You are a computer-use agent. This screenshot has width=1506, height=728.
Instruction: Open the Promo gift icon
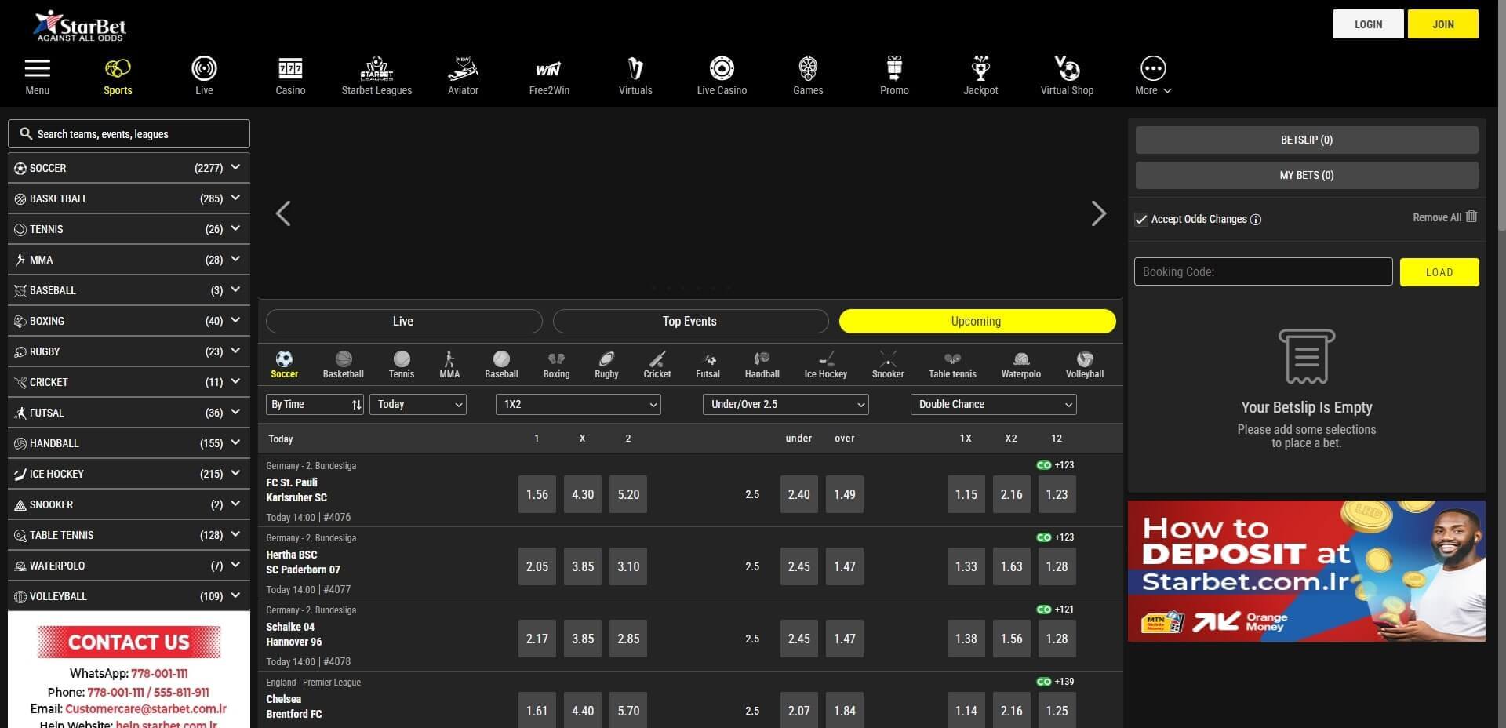(894, 69)
